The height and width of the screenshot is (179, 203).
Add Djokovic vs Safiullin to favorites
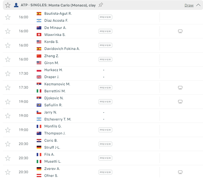[x=8, y=102]
